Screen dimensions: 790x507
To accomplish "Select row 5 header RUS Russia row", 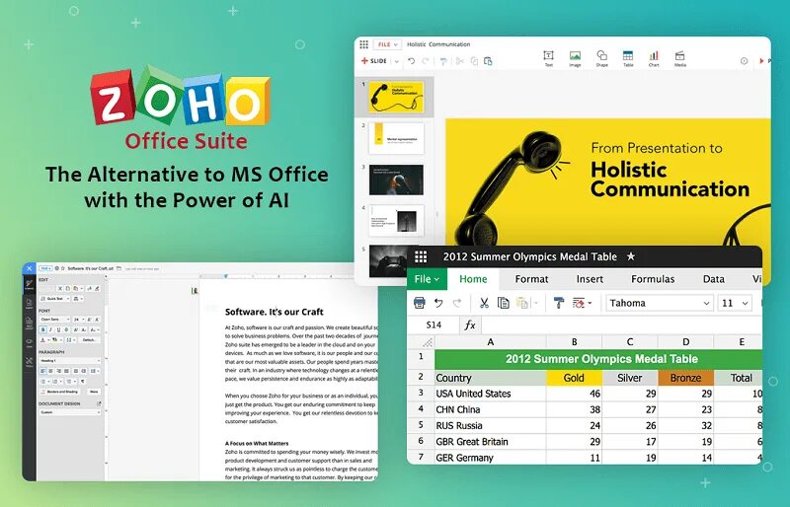I will pos(421,425).
